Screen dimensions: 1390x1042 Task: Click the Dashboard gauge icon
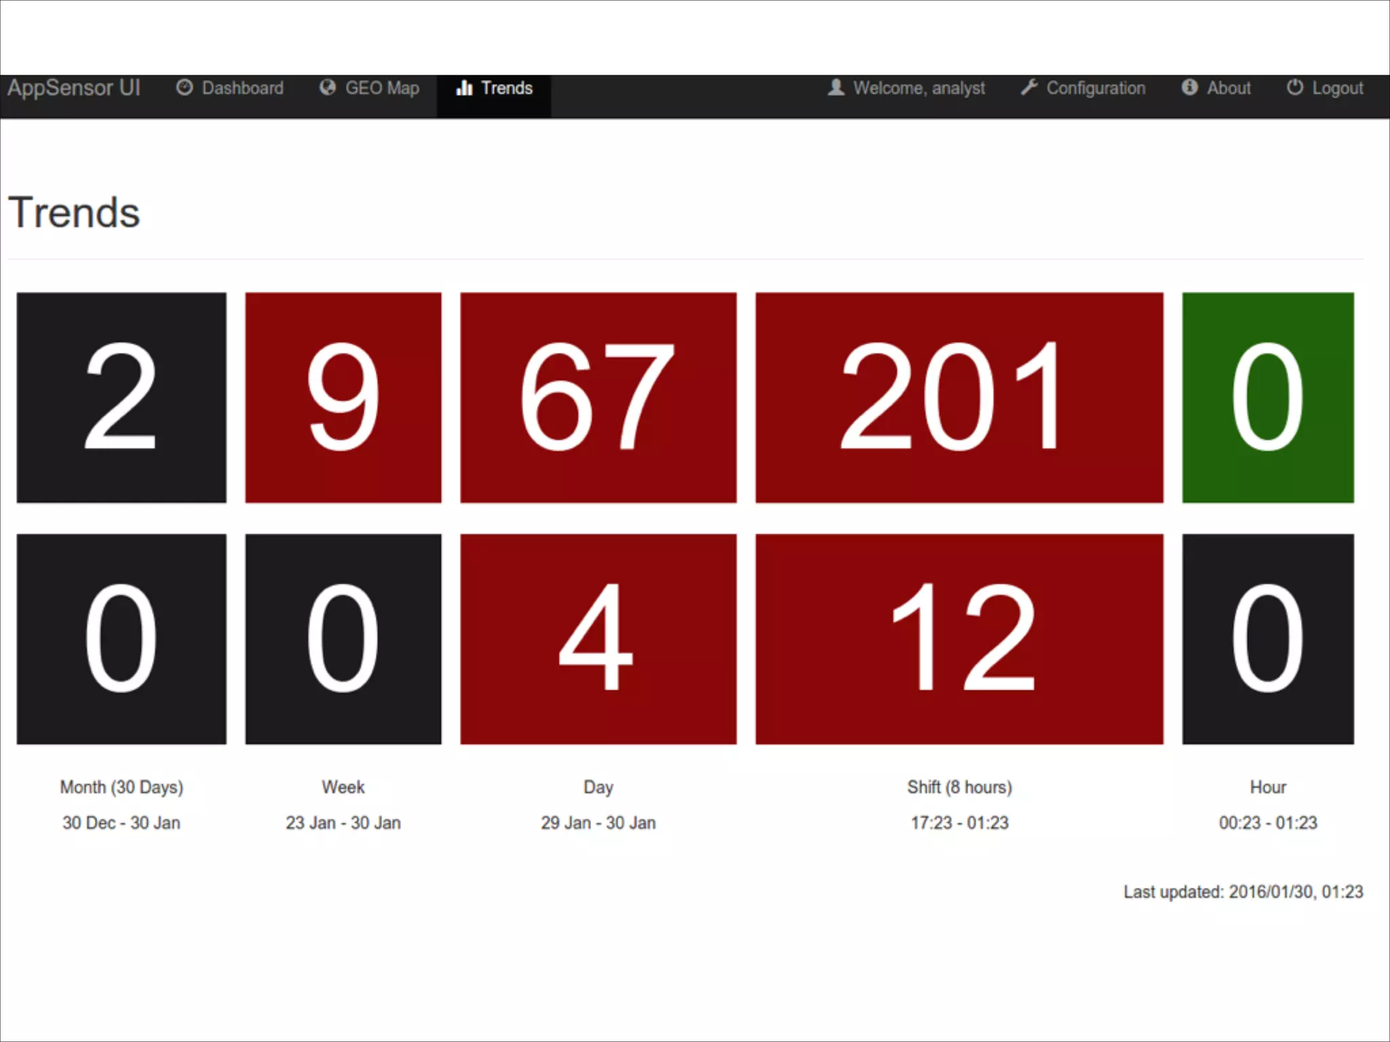(x=185, y=88)
